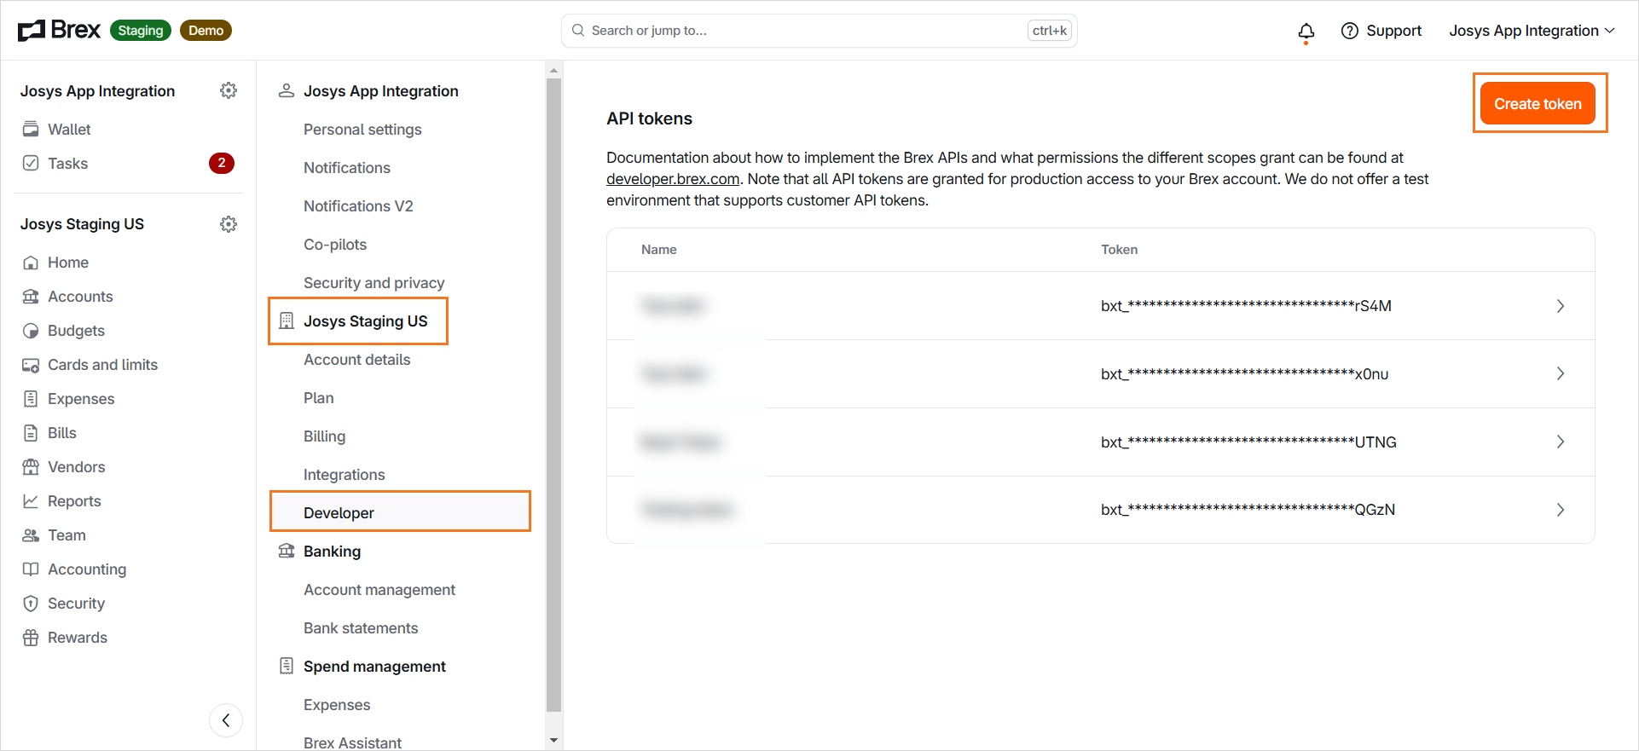Screen dimensions: 1639x751
Task: Click the scrollbar up arrow
Action: [553, 70]
